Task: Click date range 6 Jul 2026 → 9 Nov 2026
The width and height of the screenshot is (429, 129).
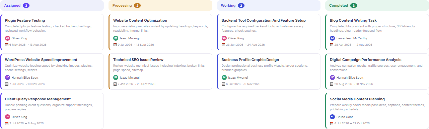Action: coord(243,84)
